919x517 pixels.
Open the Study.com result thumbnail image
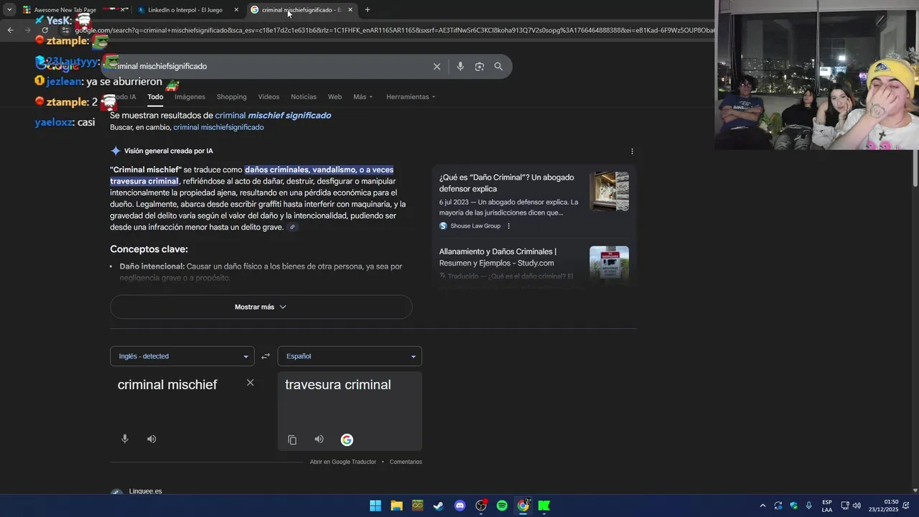pyautogui.click(x=609, y=264)
